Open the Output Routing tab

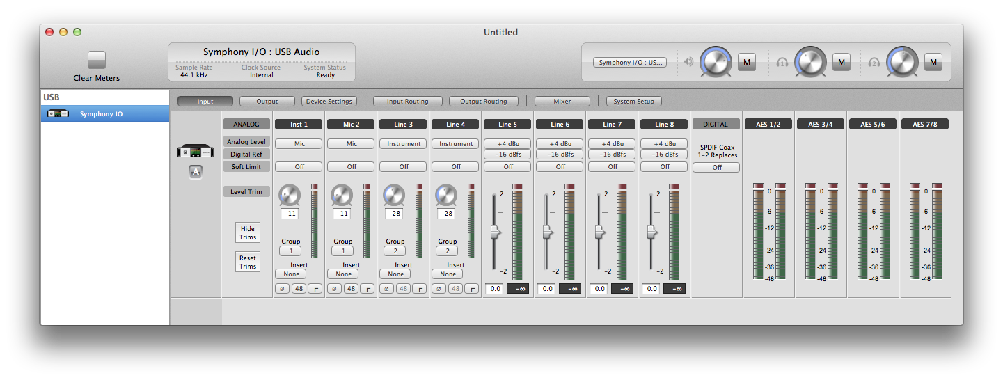click(484, 102)
